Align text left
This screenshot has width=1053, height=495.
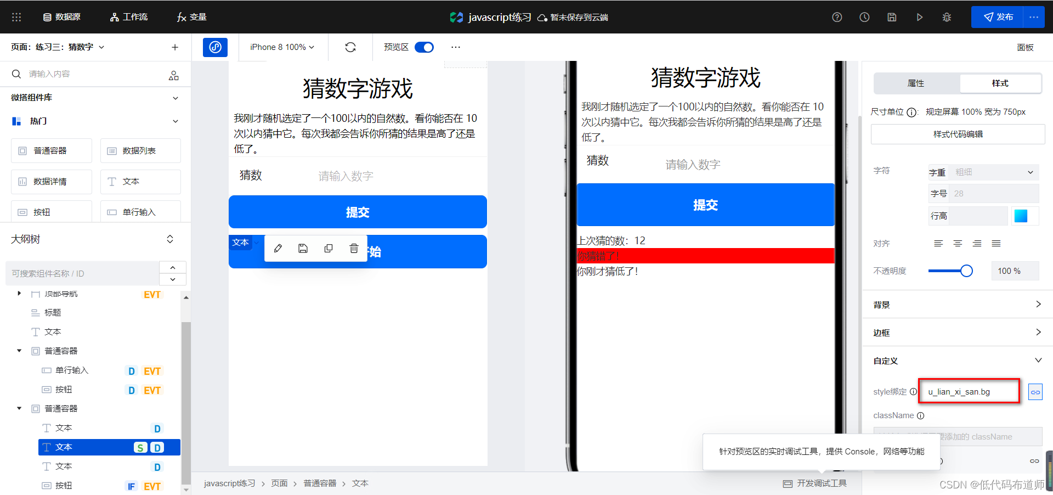coord(938,243)
